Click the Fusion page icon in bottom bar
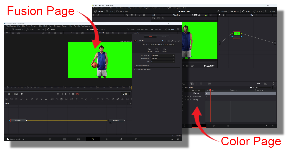Image resolution: width=286 pixels, height=150 pixels. coord(93,139)
